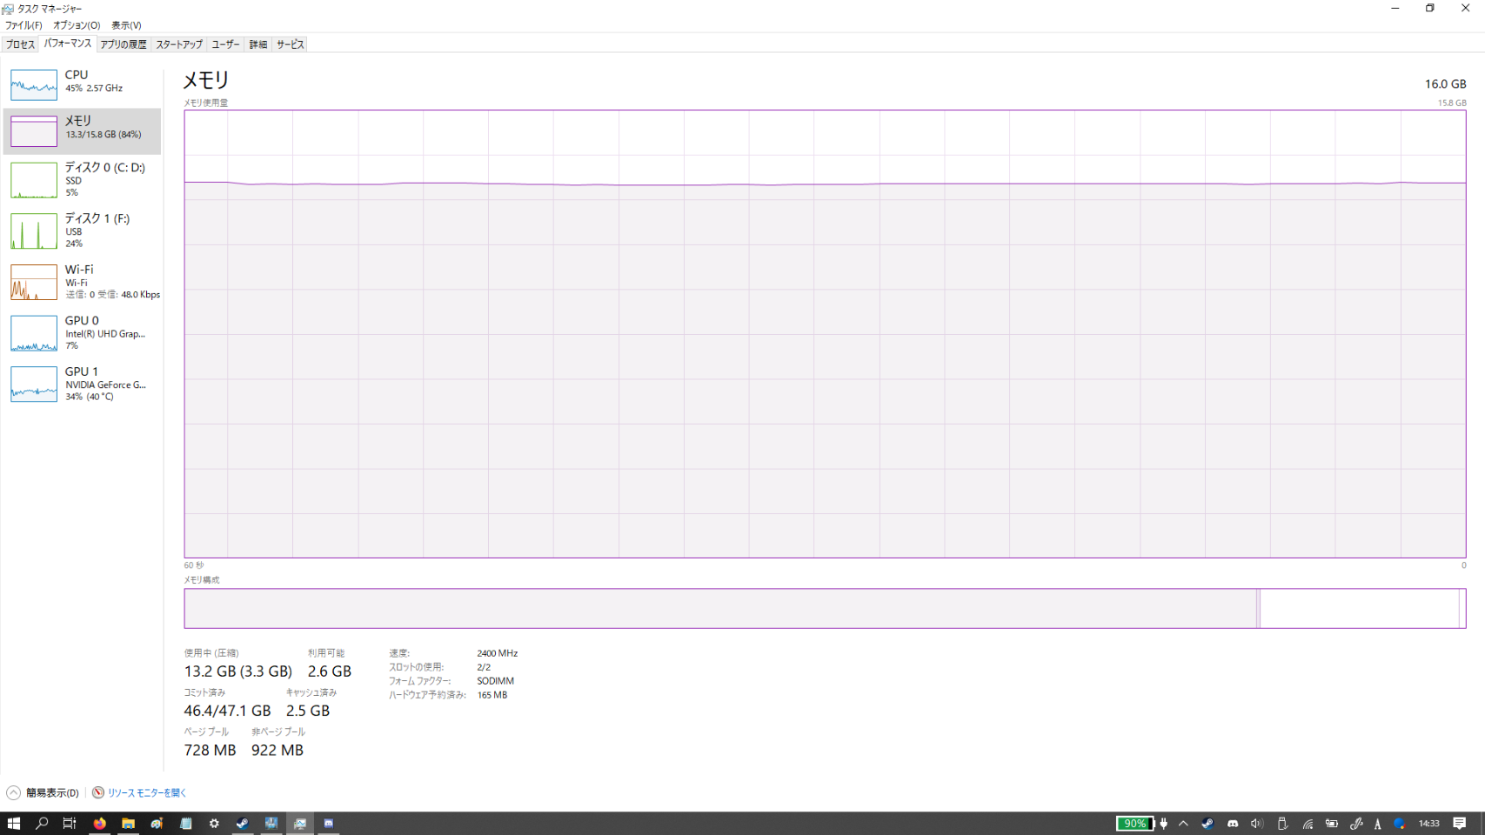This screenshot has width=1485, height=835.
Task: Click the taskbar clock showing 14:33
Action: [1428, 824]
